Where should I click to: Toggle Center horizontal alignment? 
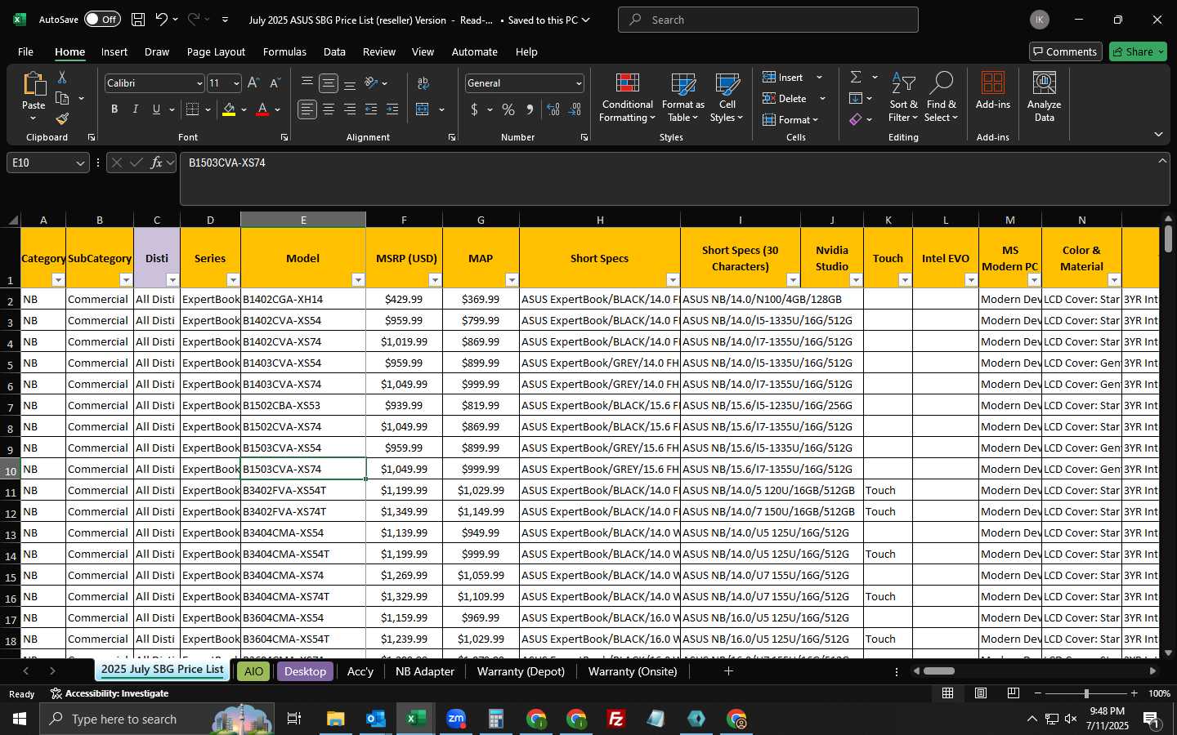click(329, 109)
